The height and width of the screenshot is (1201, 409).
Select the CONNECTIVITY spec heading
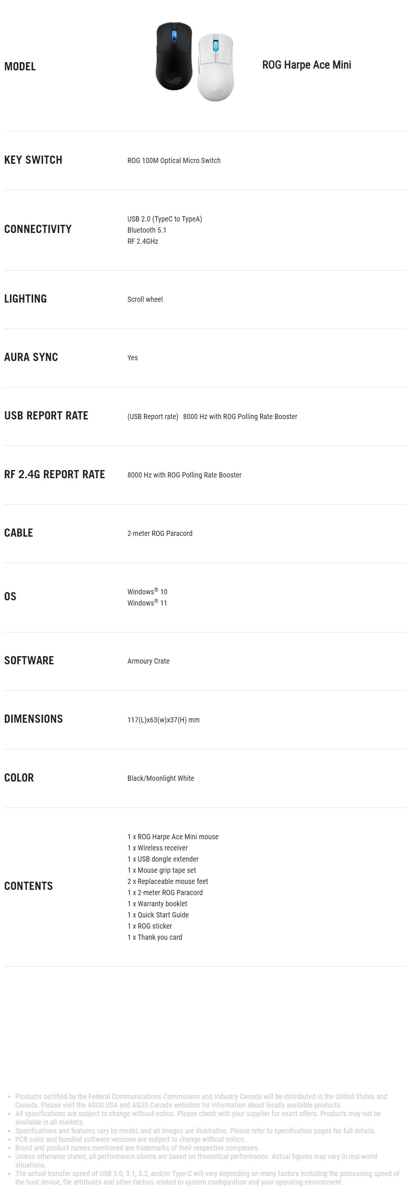[x=38, y=229]
